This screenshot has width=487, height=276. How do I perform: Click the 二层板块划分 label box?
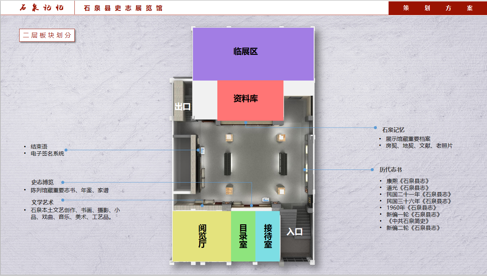point(47,35)
